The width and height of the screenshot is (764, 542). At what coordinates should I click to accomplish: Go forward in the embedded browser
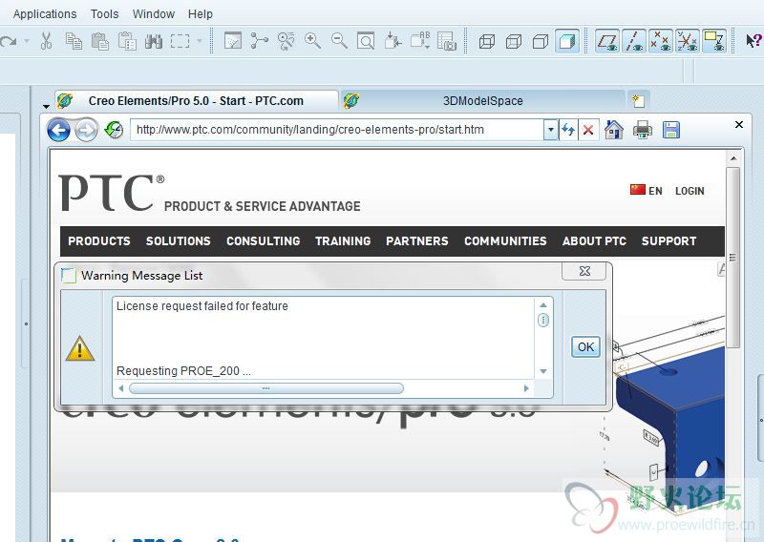point(86,130)
